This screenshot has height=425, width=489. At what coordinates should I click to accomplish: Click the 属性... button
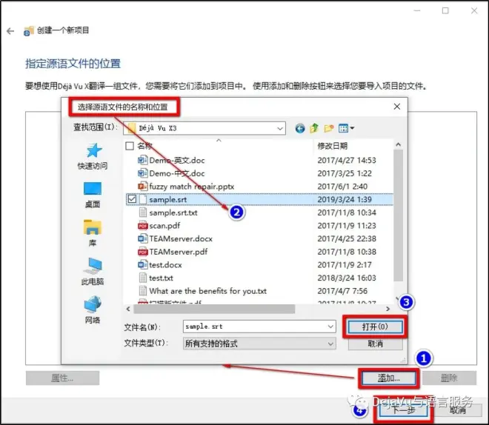click(62, 378)
